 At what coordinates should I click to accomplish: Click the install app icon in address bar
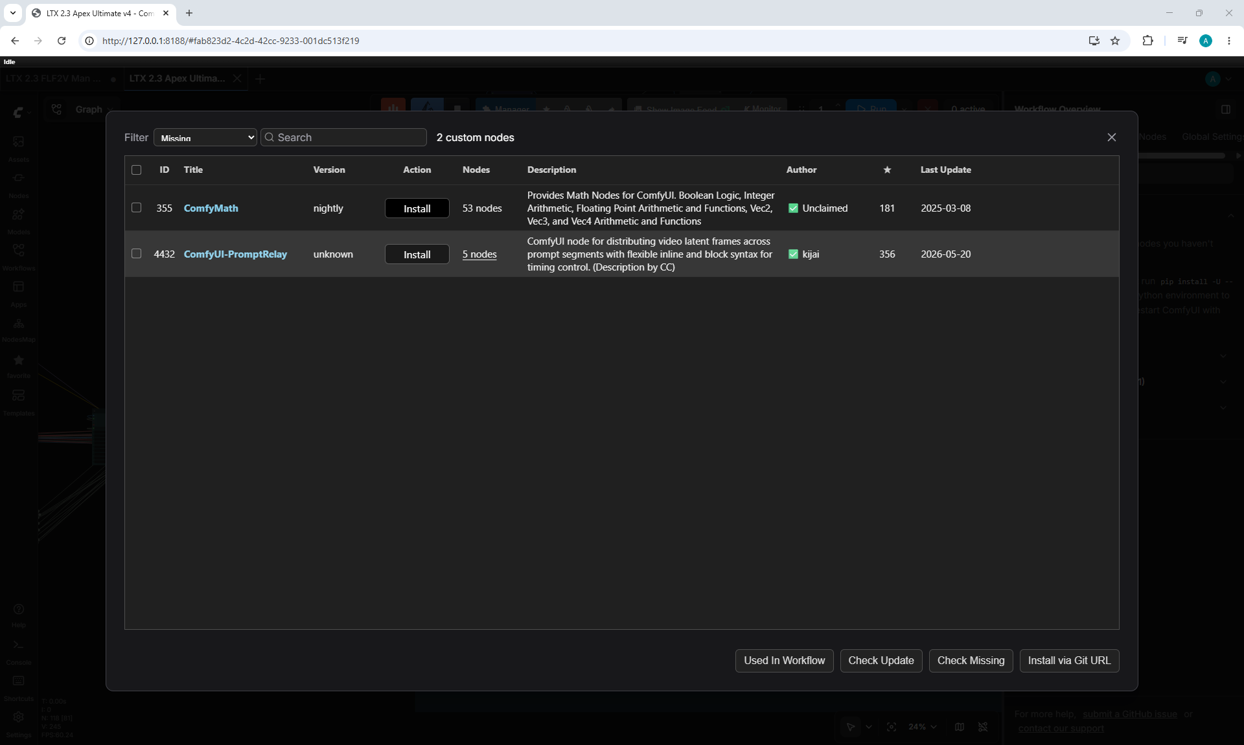[x=1094, y=41]
